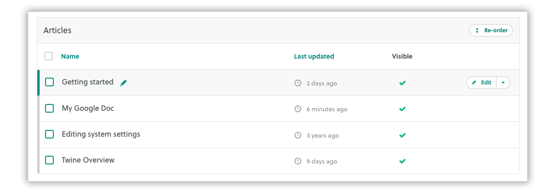Open the Editing system settings article
555x193 pixels.
point(101,134)
